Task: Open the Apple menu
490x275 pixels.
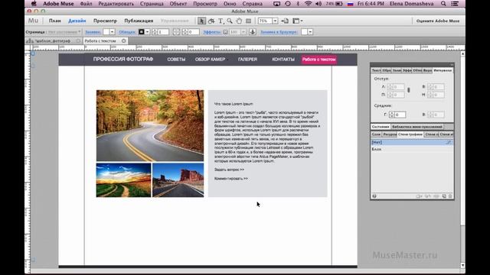Action: pyautogui.click(x=34, y=4)
